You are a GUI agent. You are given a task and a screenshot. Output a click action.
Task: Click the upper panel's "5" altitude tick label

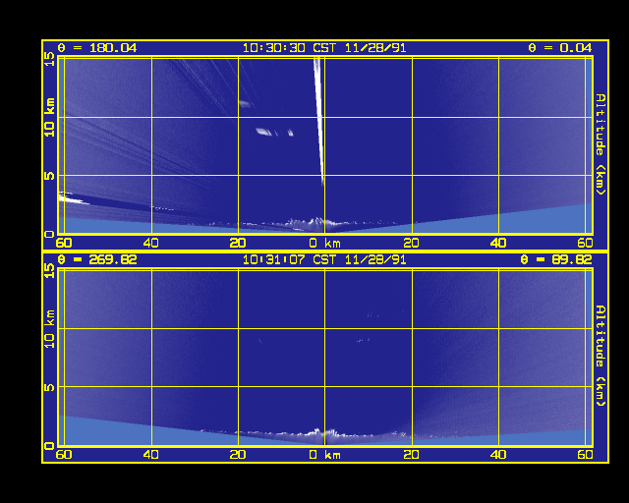click(49, 175)
